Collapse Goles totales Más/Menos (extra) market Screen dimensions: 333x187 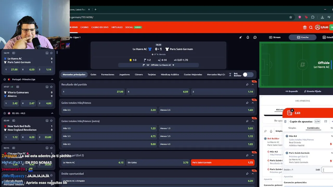(x=253, y=121)
